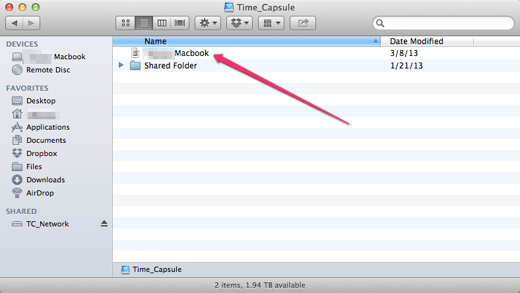
Task: Click the Macbook file document icon
Action: click(135, 53)
